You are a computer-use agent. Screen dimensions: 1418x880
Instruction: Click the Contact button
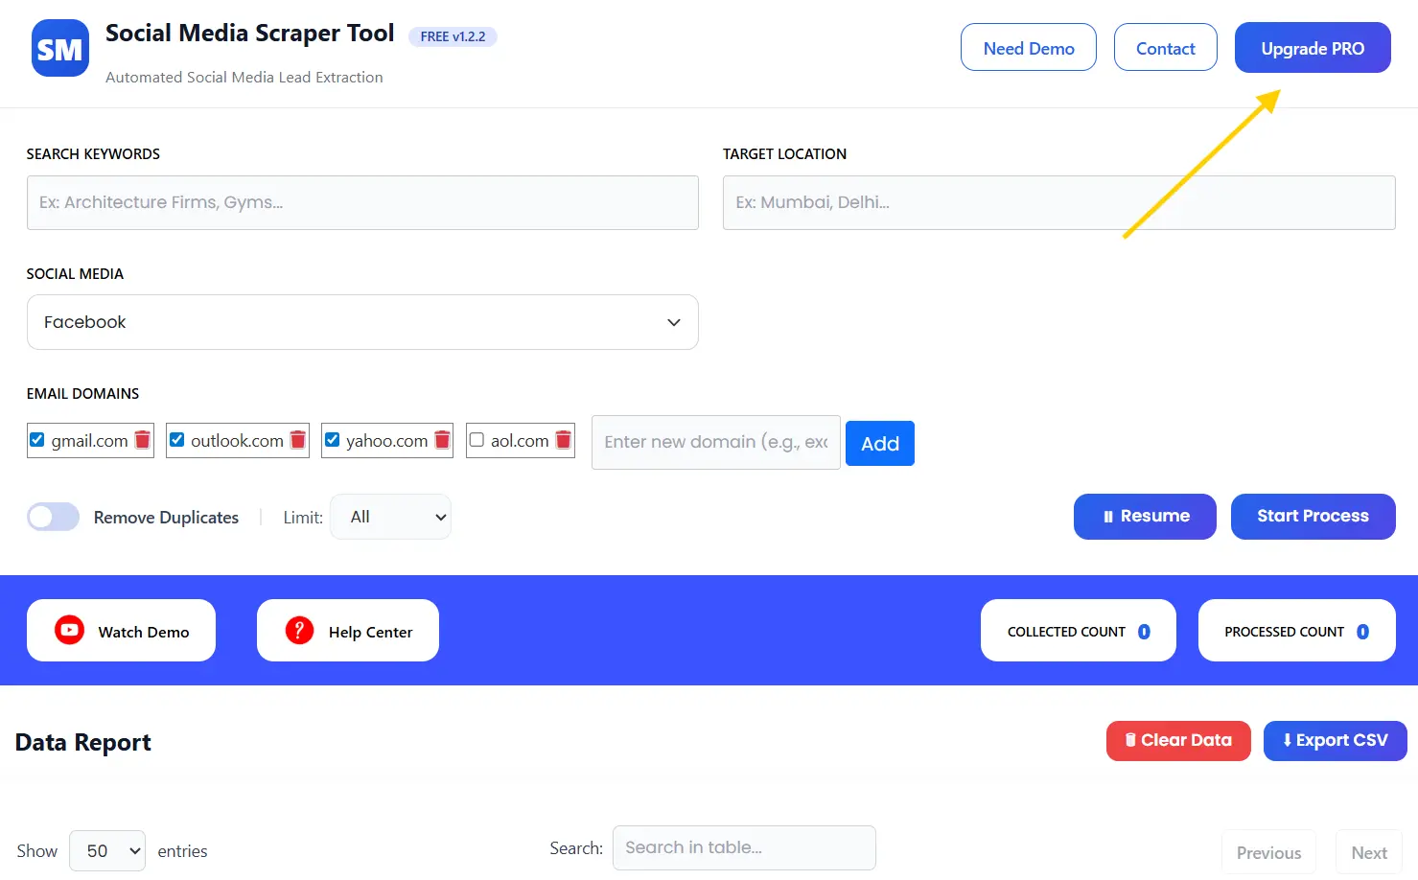click(1166, 48)
